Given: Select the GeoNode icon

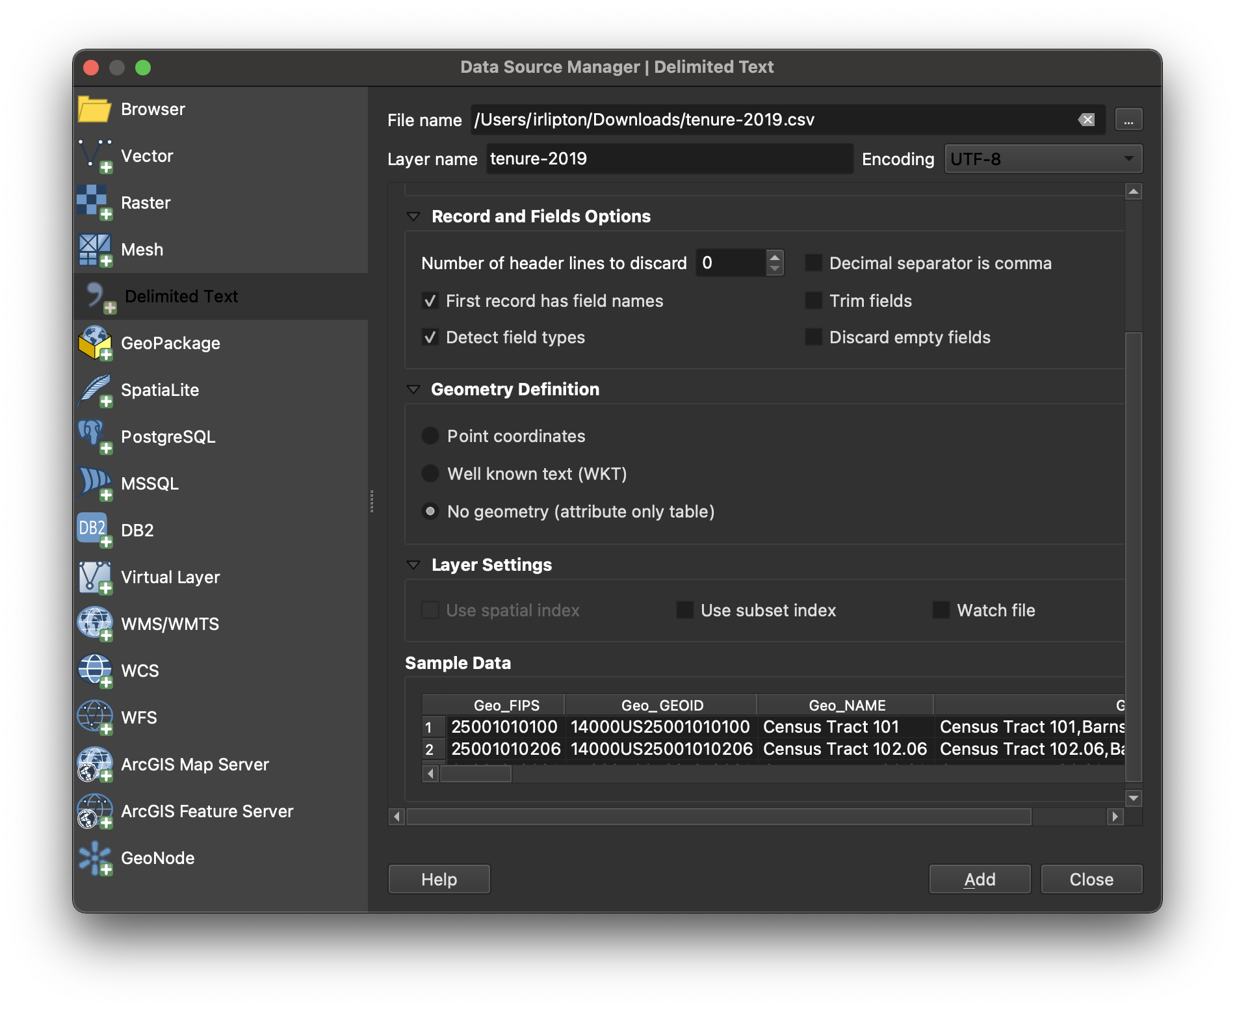Looking at the screenshot, I should click(x=94, y=858).
